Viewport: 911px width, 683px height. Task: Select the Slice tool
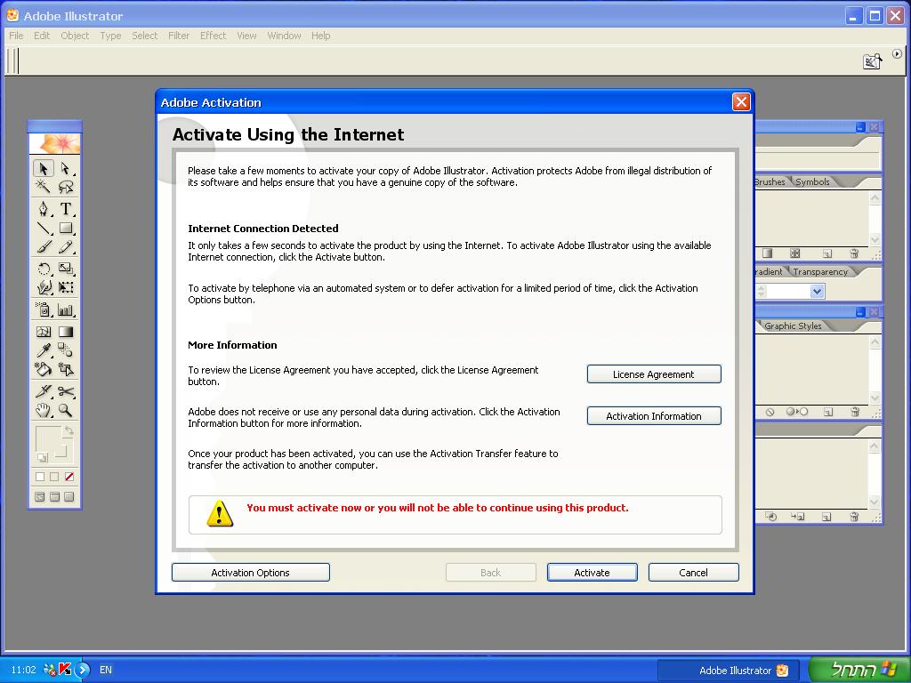tap(43, 391)
